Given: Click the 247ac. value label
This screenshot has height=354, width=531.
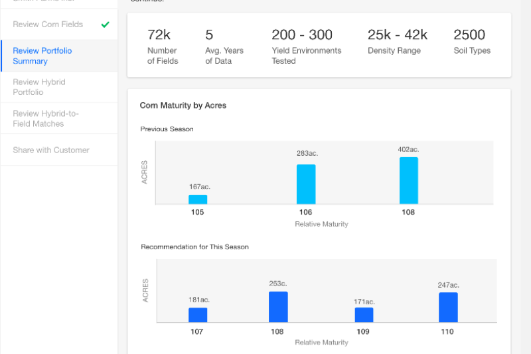Looking at the screenshot, I should [449, 285].
